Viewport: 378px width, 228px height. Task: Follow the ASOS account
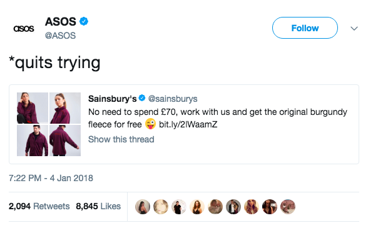305,28
